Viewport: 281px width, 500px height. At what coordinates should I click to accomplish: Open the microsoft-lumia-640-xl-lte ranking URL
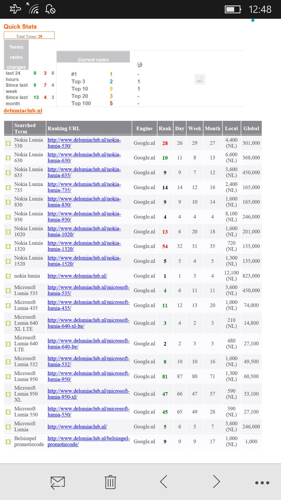88,323
